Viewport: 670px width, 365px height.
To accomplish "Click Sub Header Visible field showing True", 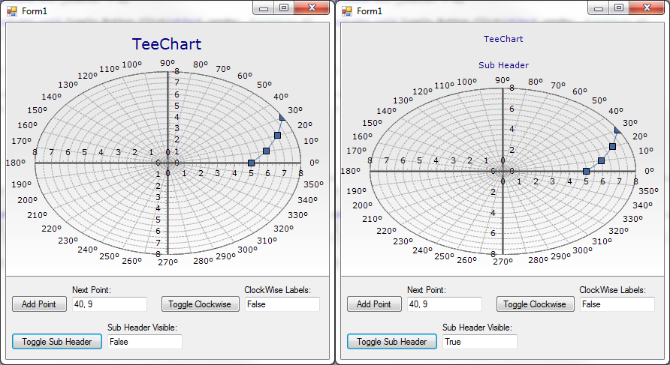I will (x=480, y=342).
